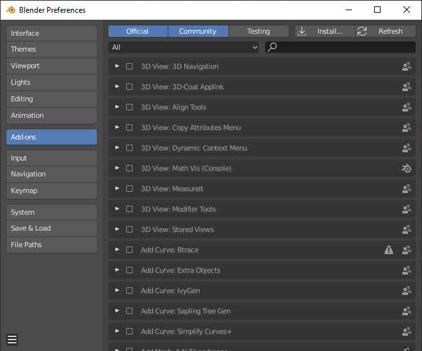Expand Stored Views add-on details
422x351 pixels.
pos(117,229)
